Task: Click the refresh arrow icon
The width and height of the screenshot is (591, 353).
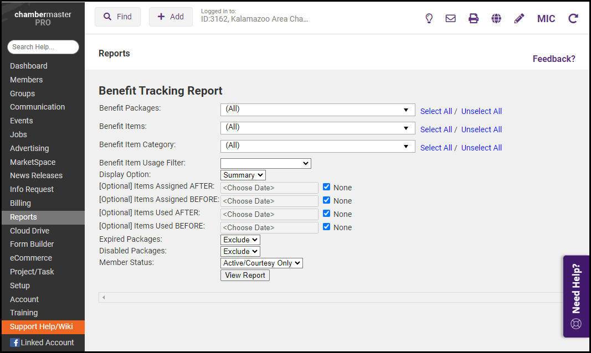Action: (x=573, y=18)
